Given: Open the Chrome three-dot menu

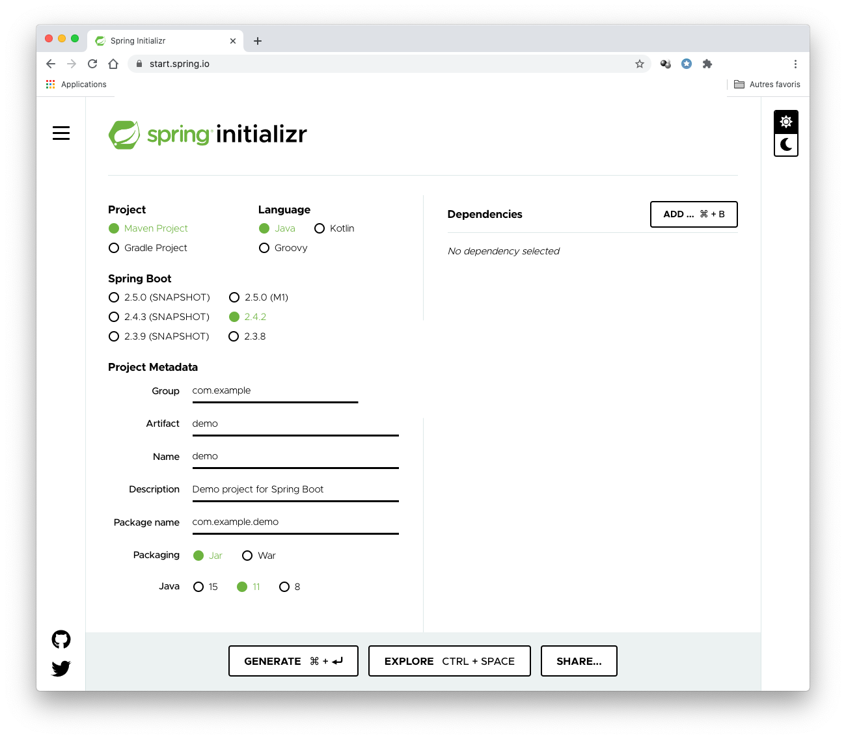Looking at the screenshot, I should tap(795, 64).
